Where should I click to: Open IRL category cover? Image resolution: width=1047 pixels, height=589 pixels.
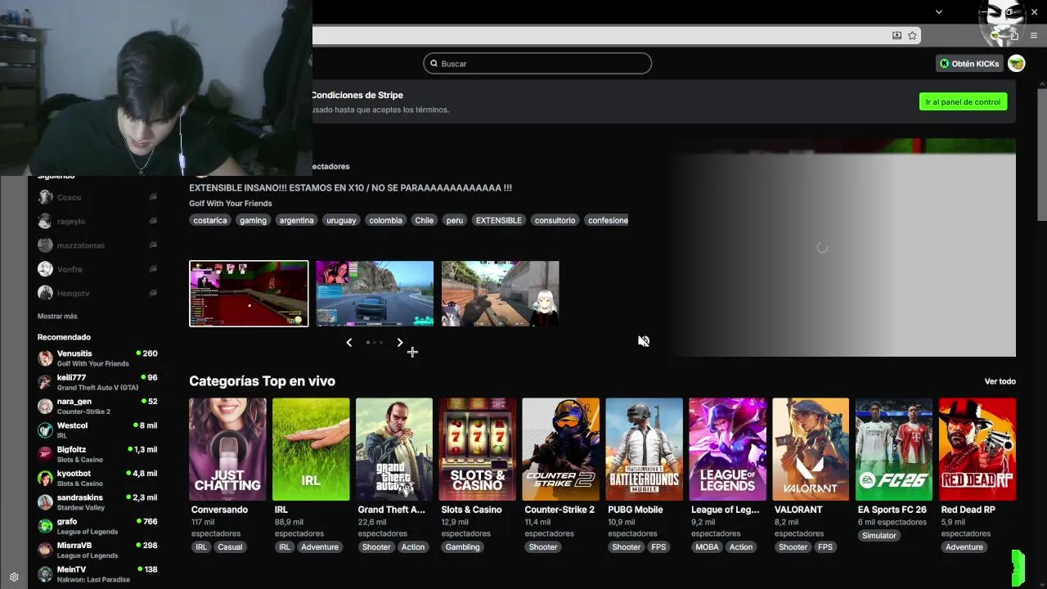pyautogui.click(x=311, y=449)
